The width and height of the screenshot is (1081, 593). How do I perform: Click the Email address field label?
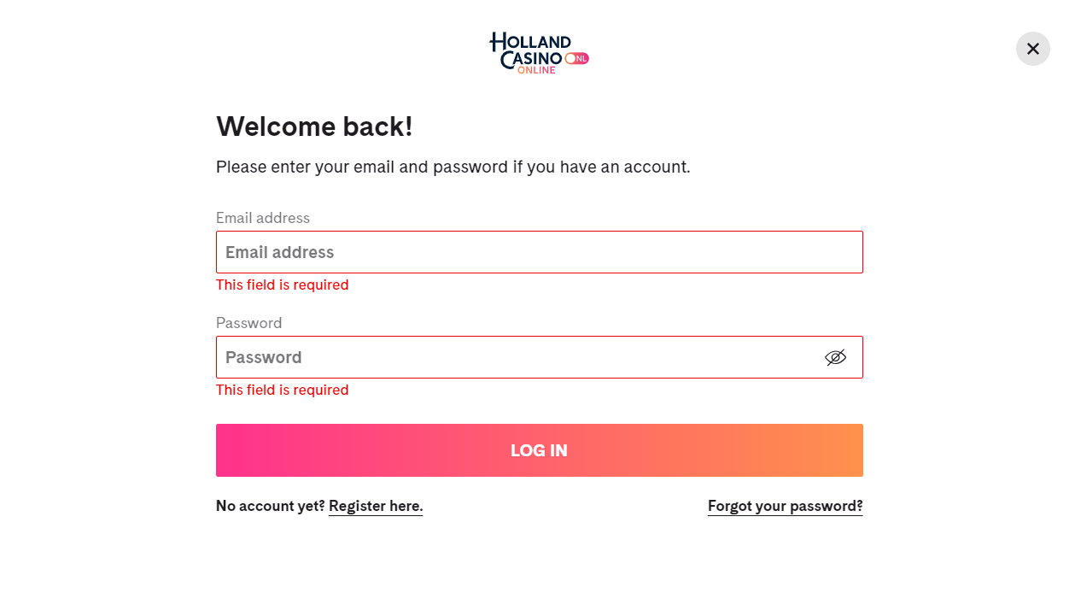[x=263, y=218]
